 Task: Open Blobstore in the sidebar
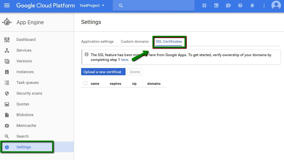click(25, 115)
